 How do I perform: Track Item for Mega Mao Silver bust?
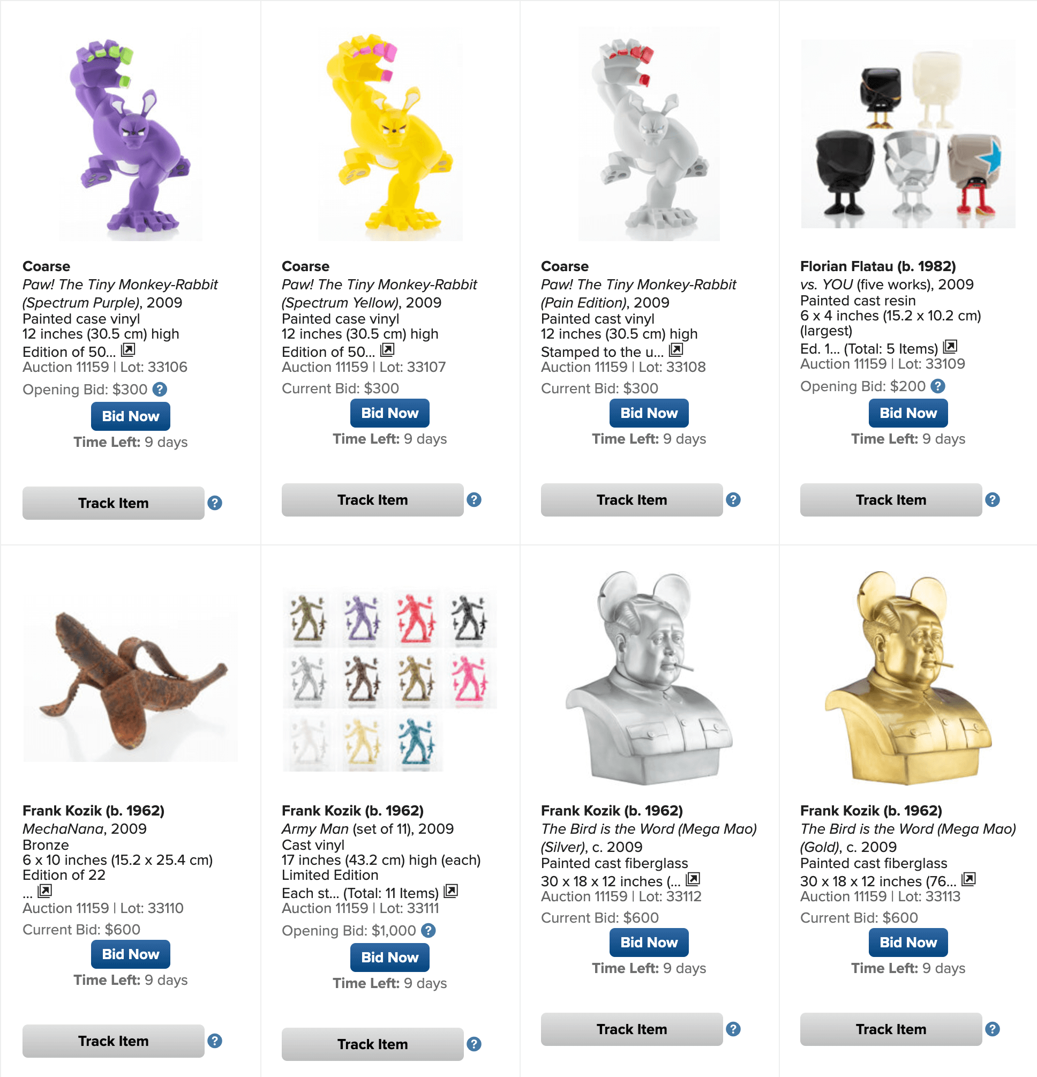click(632, 1029)
